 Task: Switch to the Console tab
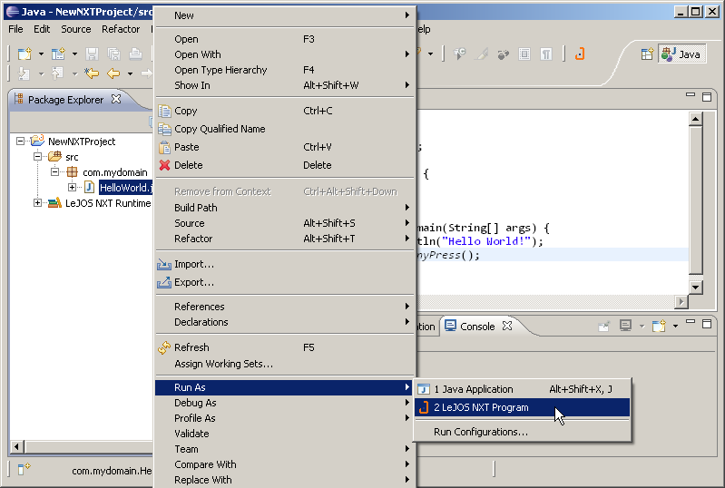pyautogui.click(x=477, y=327)
